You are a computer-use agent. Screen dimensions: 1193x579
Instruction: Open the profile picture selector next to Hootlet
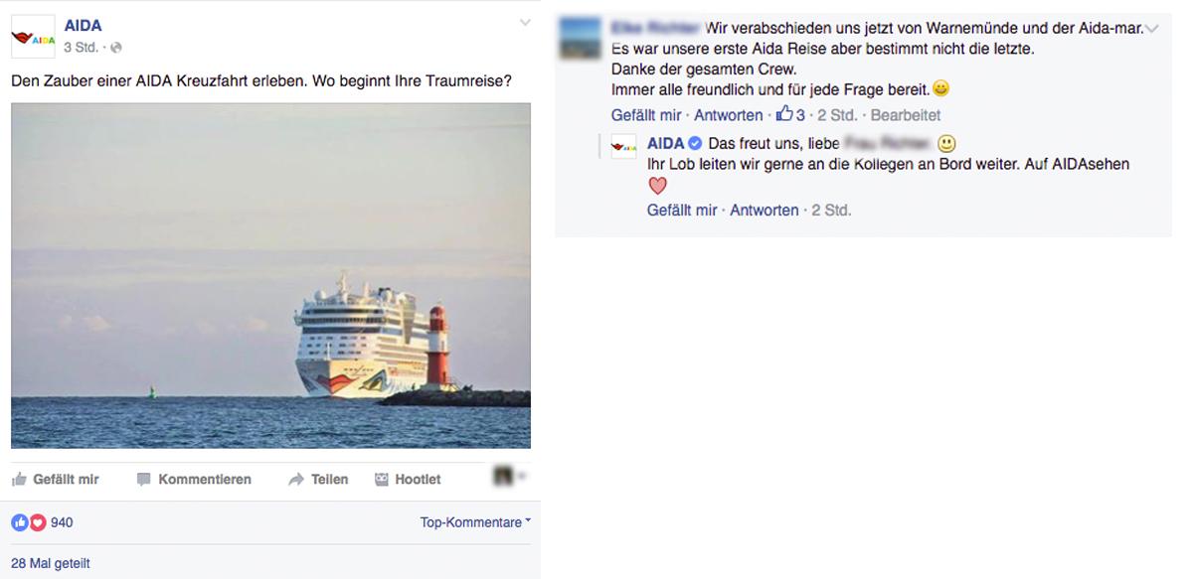tap(510, 478)
